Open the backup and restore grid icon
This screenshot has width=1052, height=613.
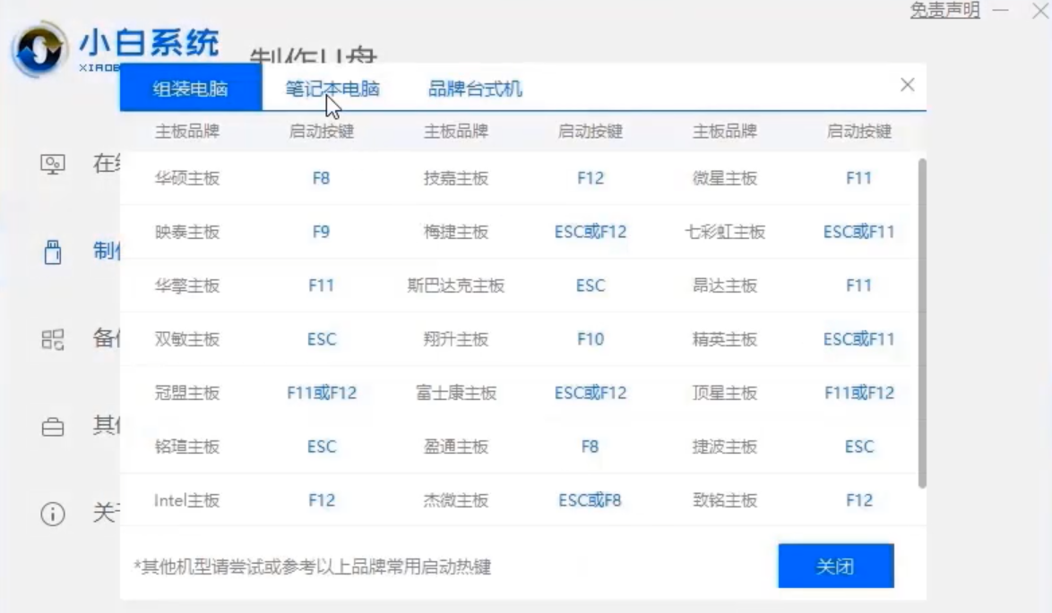pos(52,340)
